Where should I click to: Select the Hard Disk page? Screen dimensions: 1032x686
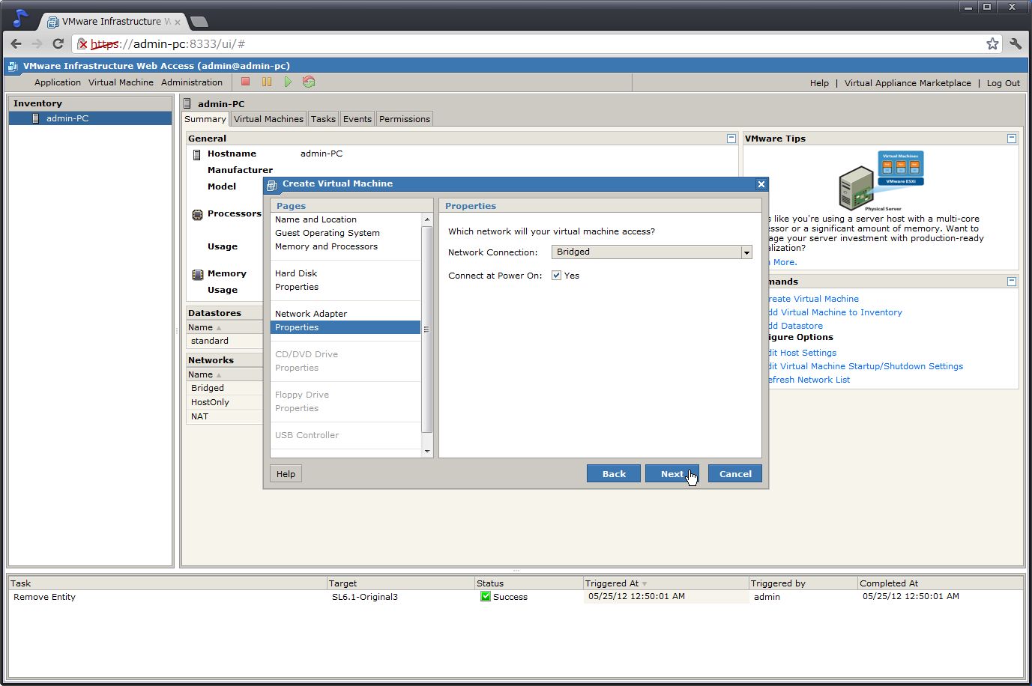[296, 273]
